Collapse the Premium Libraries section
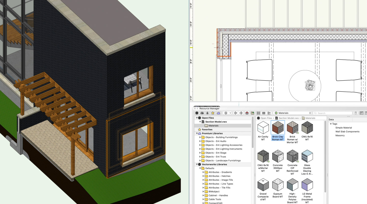Viewport: 367px width, 204px height. (x=196, y=133)
